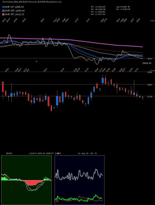155x205 pixels.
Task: Click the tallest blue candlestick at the price peak
Action: pyautogui.click(x=103, y=80)
